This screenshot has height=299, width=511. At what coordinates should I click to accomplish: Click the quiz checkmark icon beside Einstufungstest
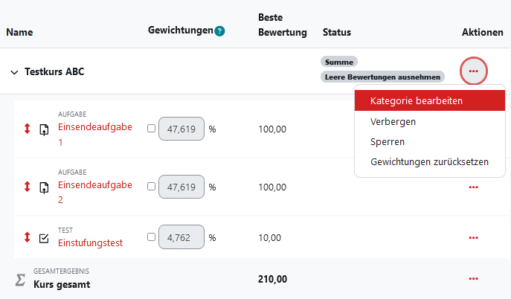coord(44,239)
